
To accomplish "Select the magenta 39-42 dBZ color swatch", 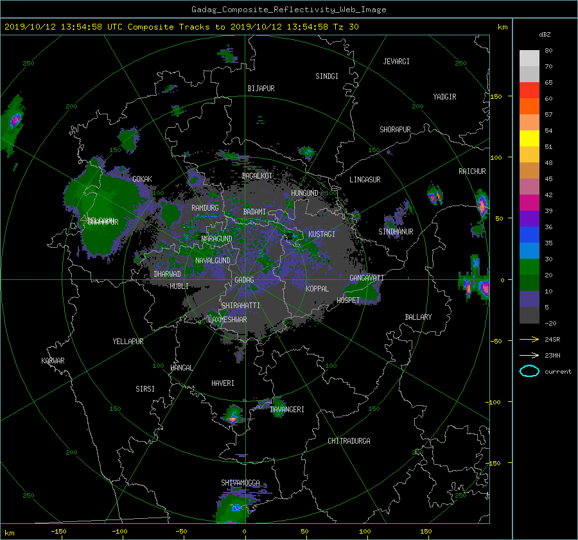I will tap(529, 203).
